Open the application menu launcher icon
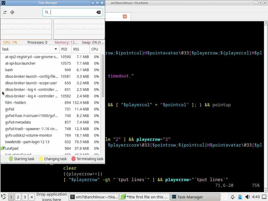Screen dimensions: 268x201 click(x=4, y=197)
